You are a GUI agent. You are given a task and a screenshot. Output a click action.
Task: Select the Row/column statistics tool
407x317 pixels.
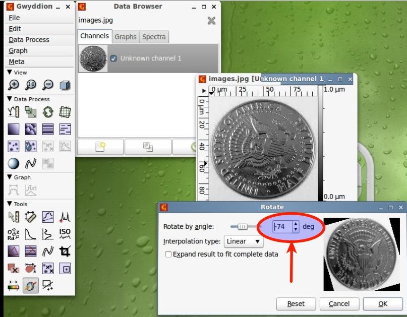point(48,234)
